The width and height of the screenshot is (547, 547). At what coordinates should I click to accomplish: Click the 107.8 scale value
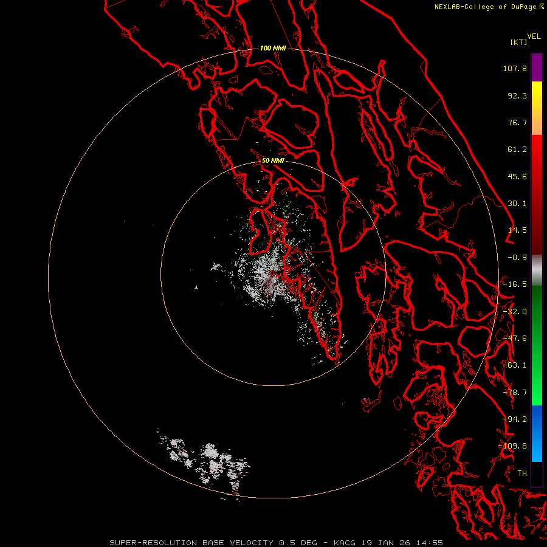click(x=515, y=68)
